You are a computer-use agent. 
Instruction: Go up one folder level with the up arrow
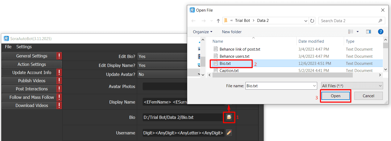[x=218, y=21]
